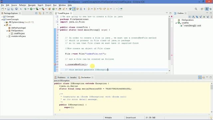213x120 pixels.
Task: Click the External Tools run icon
Action: pyautogui.click(x=43, y=9)
